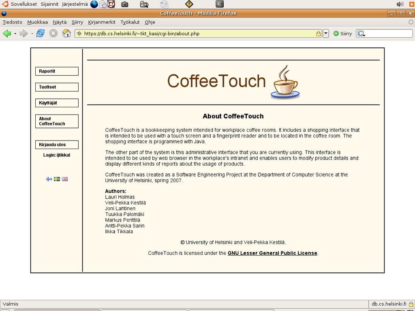The image size is (415, 311).
Task: Switch language with the British flag
Action: click(65, 179)
